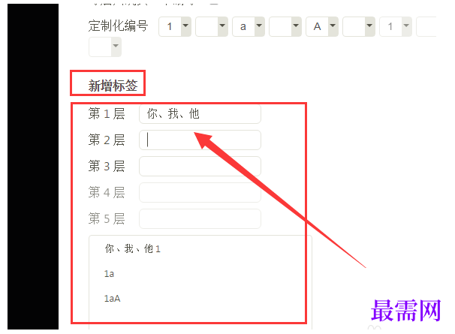The image size is (455, 334).
Task: Click the 第 1 层 field containing 你、我、他
Action: click(200, 114)
